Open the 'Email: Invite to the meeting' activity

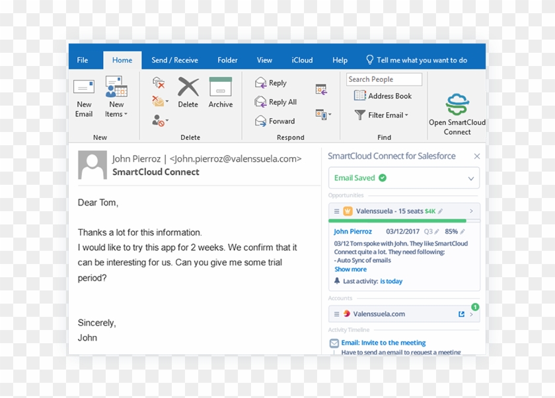click(383, 343)
